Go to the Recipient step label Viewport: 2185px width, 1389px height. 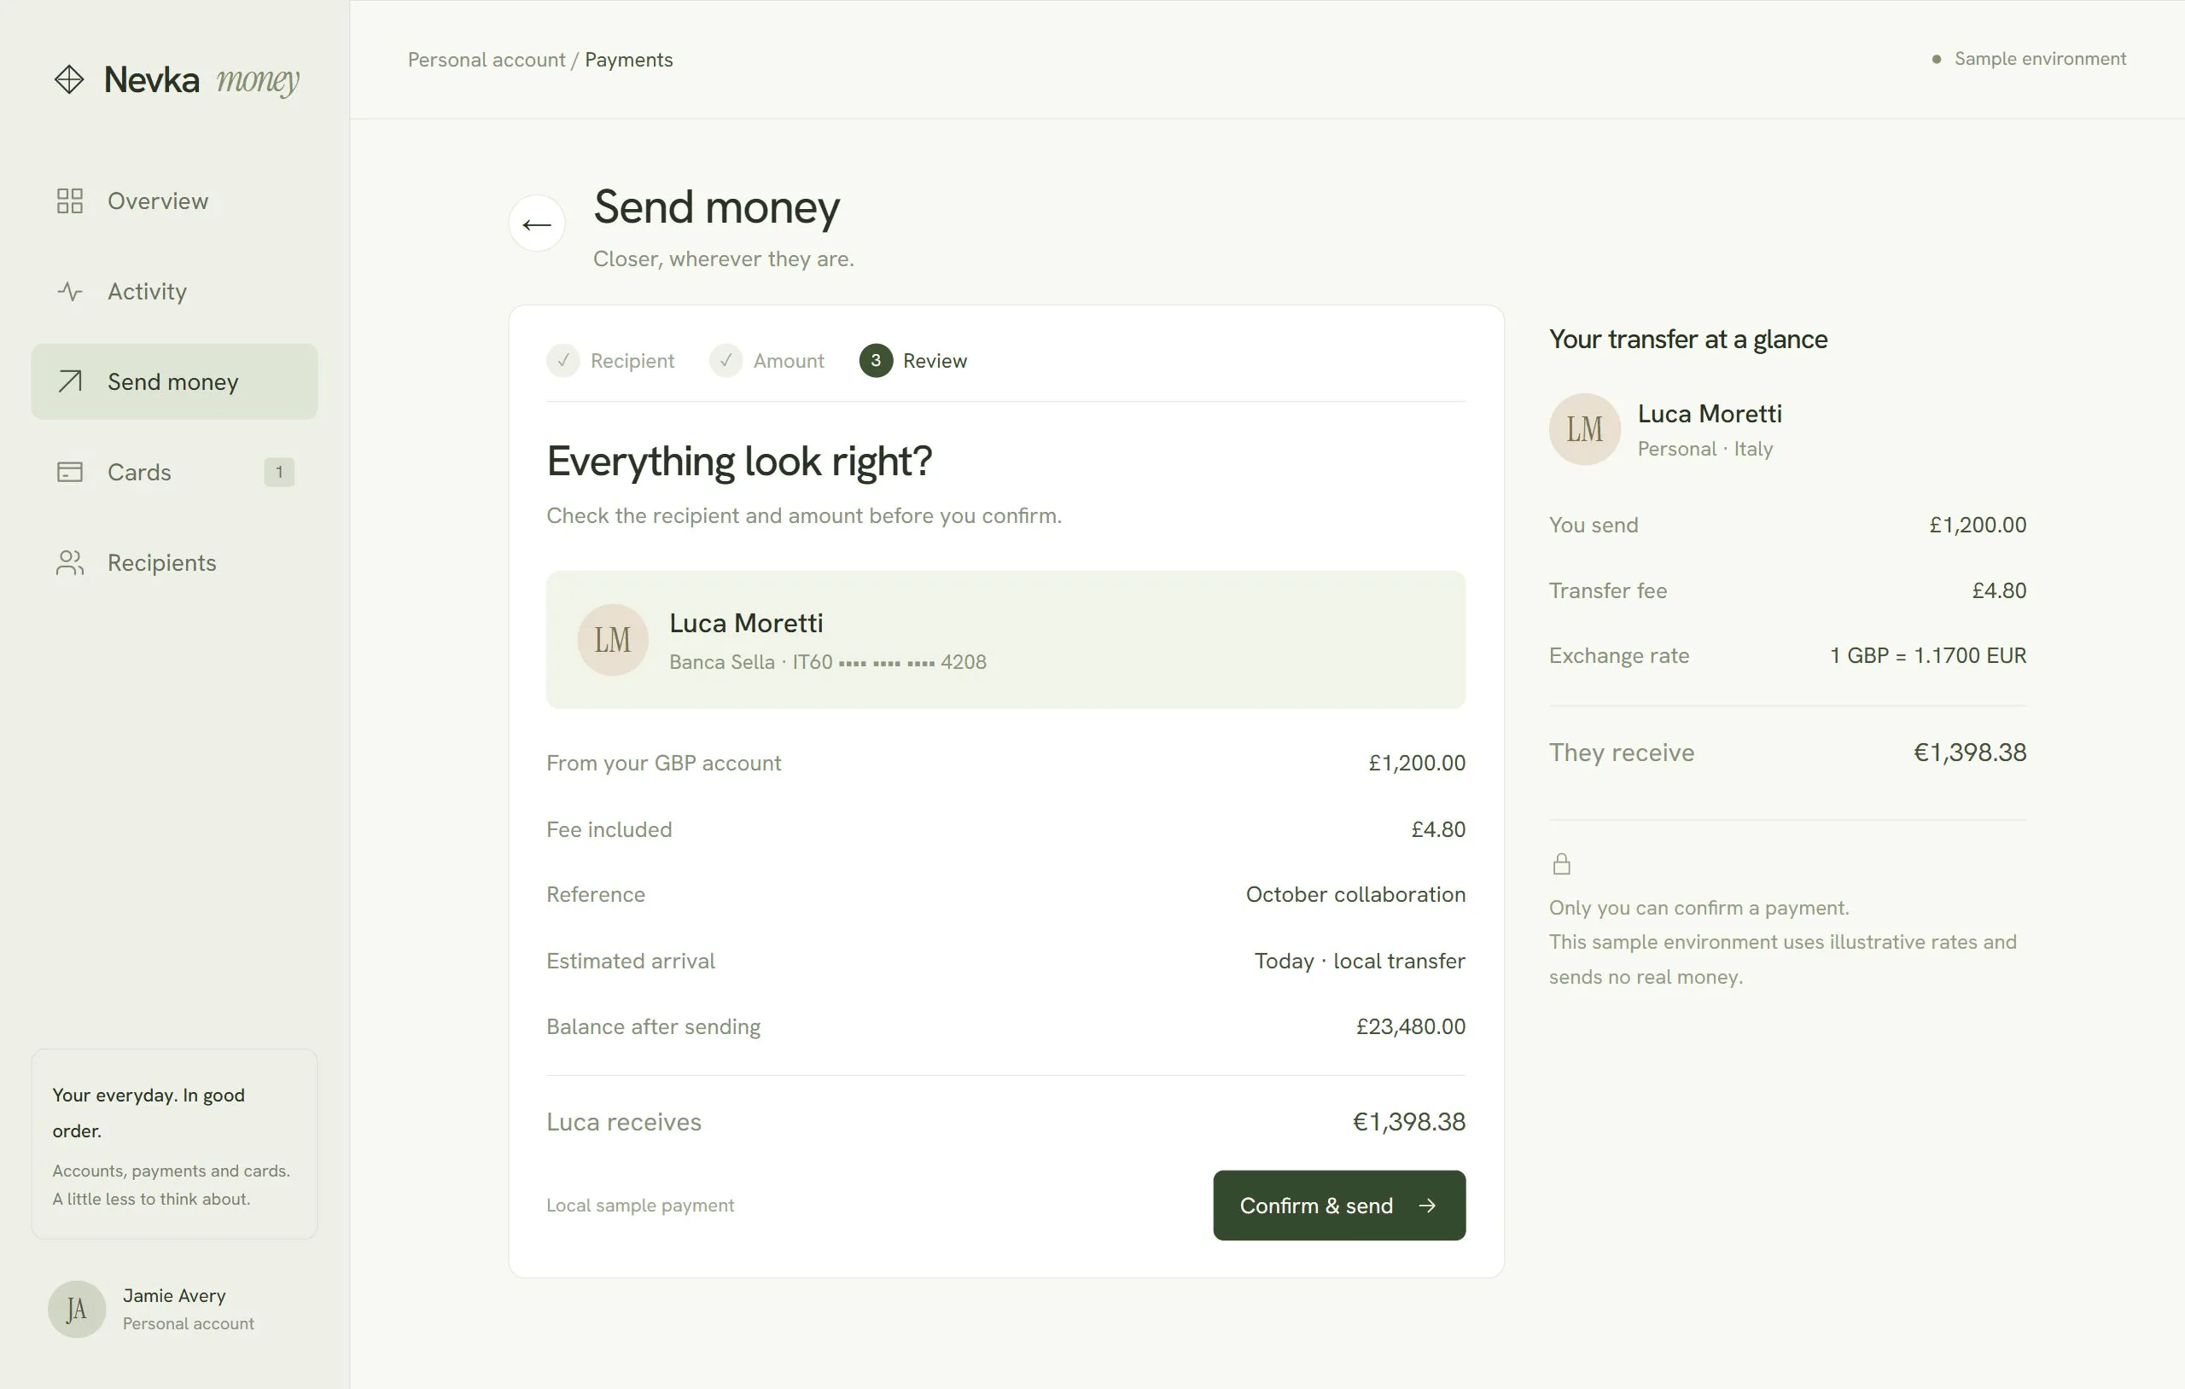632,361
